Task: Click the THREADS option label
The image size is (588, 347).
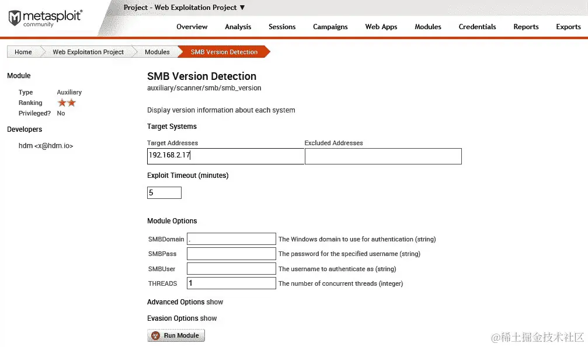Action: pyautogui.click(x=162, y=283)
